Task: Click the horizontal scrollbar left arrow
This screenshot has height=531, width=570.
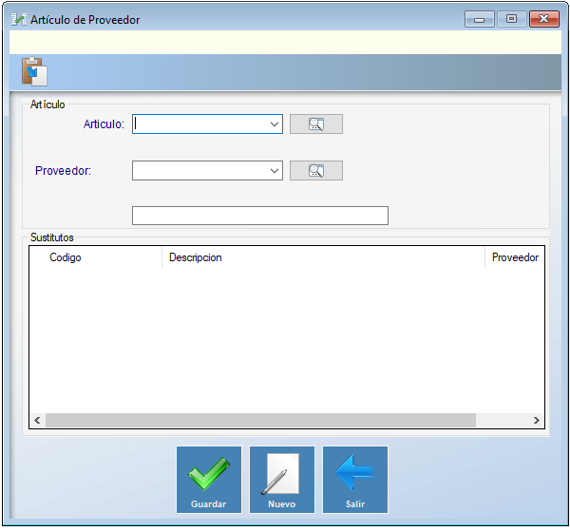Action: coord(38,420)
